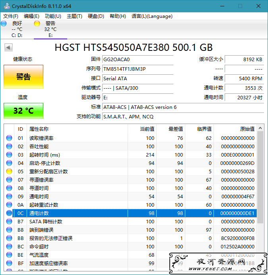The width and height of the screenshot is (268, 275).
Task: Click the 通电计数 value 3553 次
Action: point(244,88)
